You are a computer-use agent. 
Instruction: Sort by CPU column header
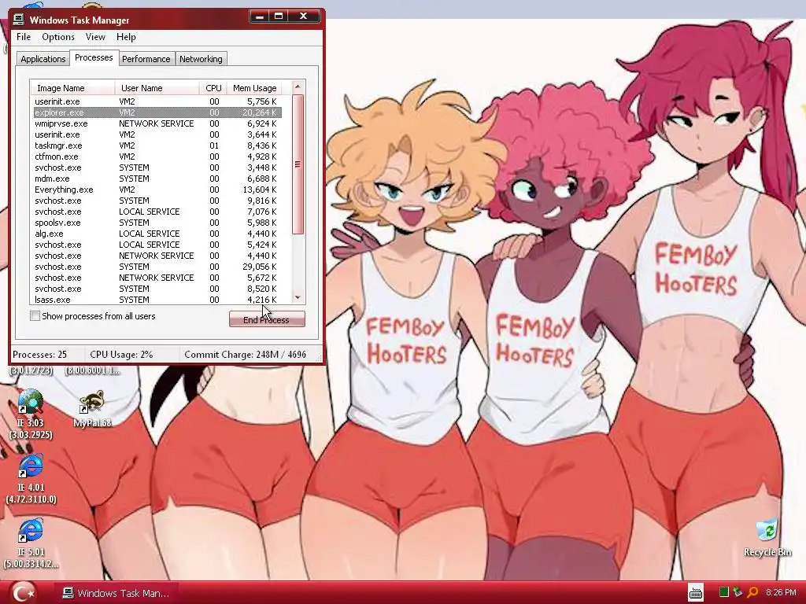tap(213, 88)
